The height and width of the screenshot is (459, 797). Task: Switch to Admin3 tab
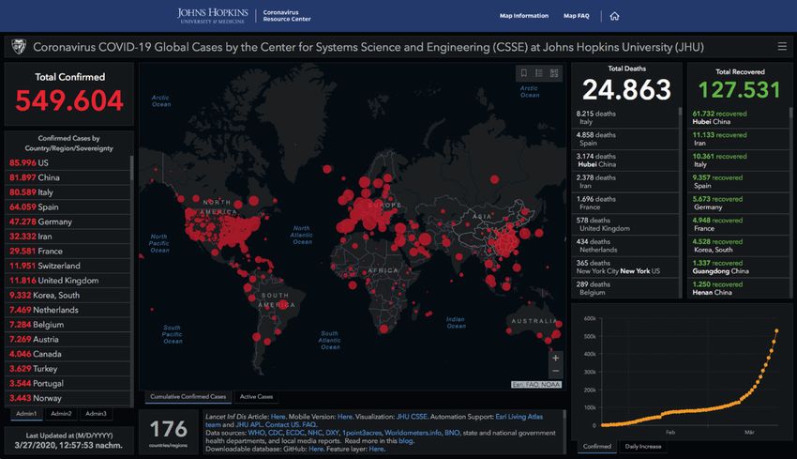coord(96,414)
